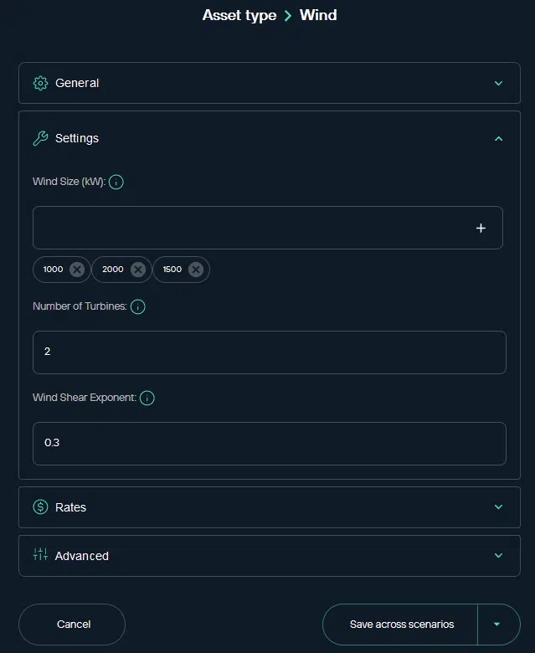The height and width of the screenshot is (653, 535).
Task: Click the General gear icon
Action: pyautogui.click(x=40, y=83)
